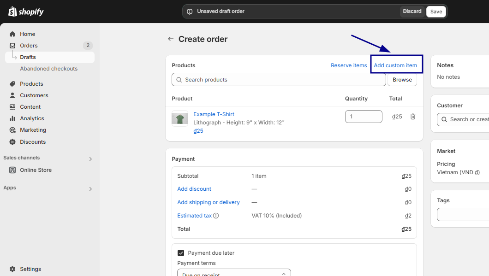Click the Analytics bar chart icon
Screen dimensions: 489x276
(x=12, y=118)
